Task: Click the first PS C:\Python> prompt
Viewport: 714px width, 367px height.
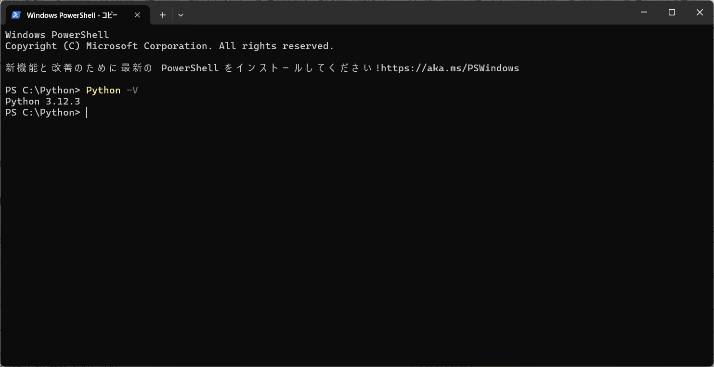Action: coord(42,90)
